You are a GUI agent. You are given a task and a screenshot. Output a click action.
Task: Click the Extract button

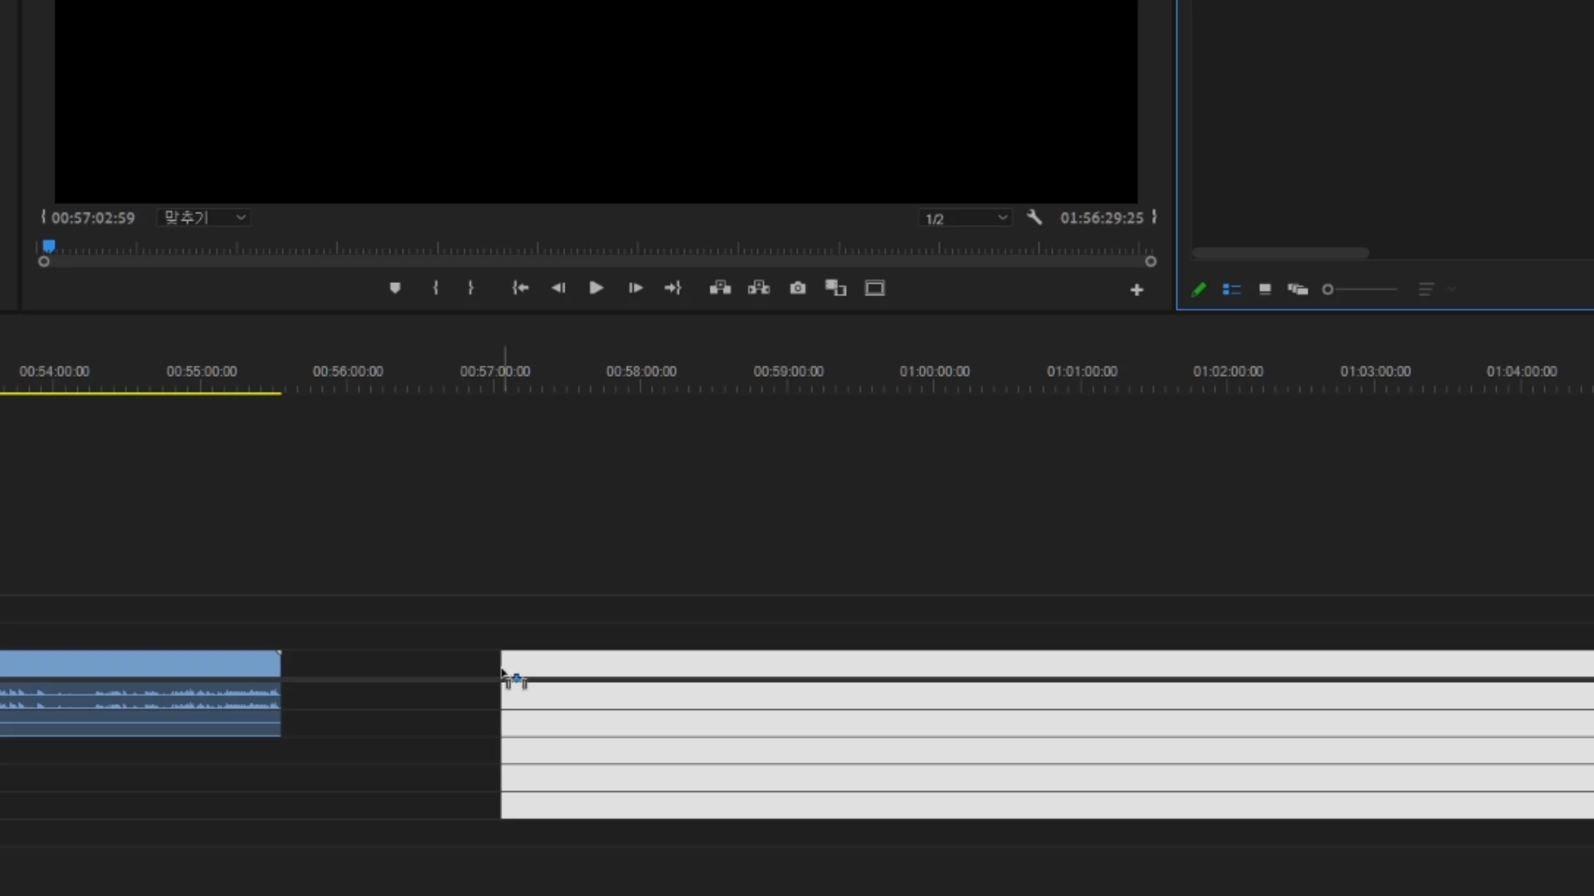pyautogui.click(x=759, y=288)
